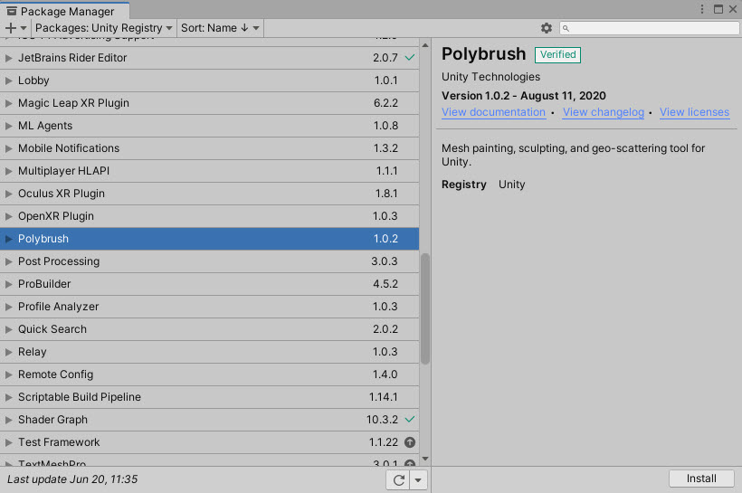Expand the Remote Config package arrow
742x493 pixels.
(8, 374)
